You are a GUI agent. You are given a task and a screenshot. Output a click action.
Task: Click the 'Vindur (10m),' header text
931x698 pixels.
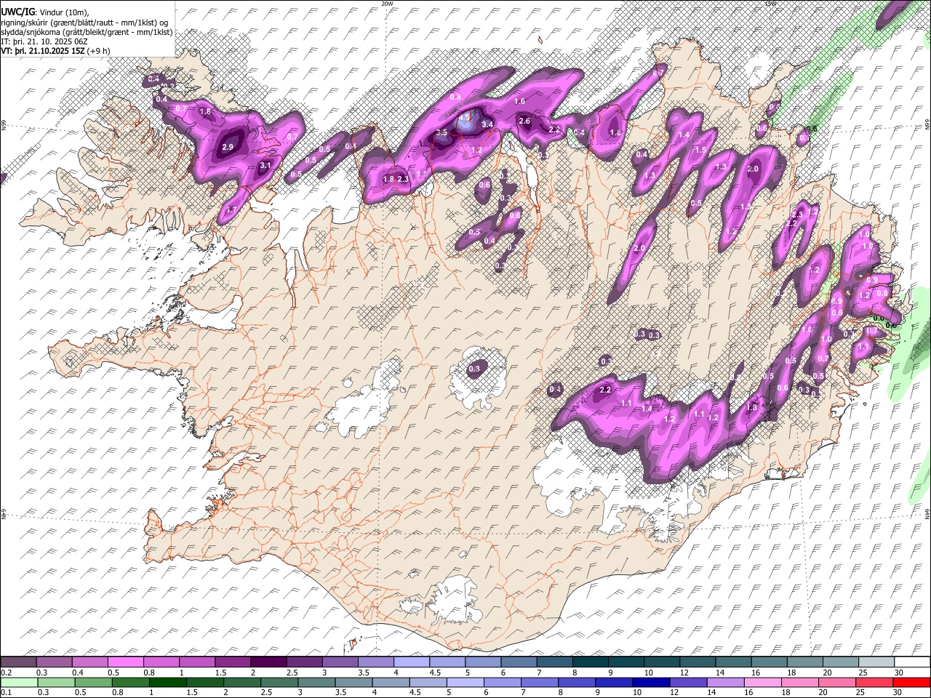(63, 12)
